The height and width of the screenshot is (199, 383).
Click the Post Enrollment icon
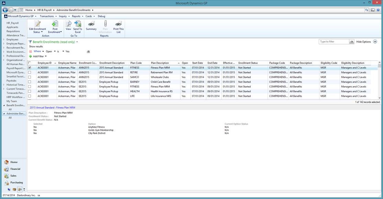coord(55,24)
